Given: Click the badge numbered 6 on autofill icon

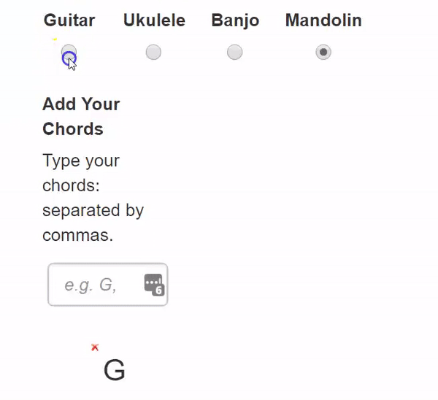Looking at the screenshot, I should click(x=158, y=291).
